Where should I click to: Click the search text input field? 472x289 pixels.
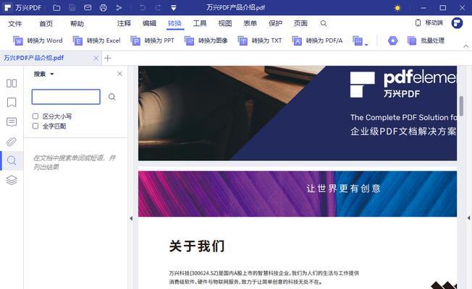click(66, 97)
